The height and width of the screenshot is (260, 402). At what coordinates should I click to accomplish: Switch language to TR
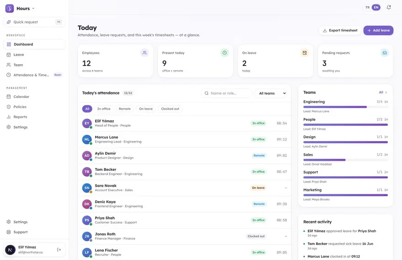(x=367, y=7)
